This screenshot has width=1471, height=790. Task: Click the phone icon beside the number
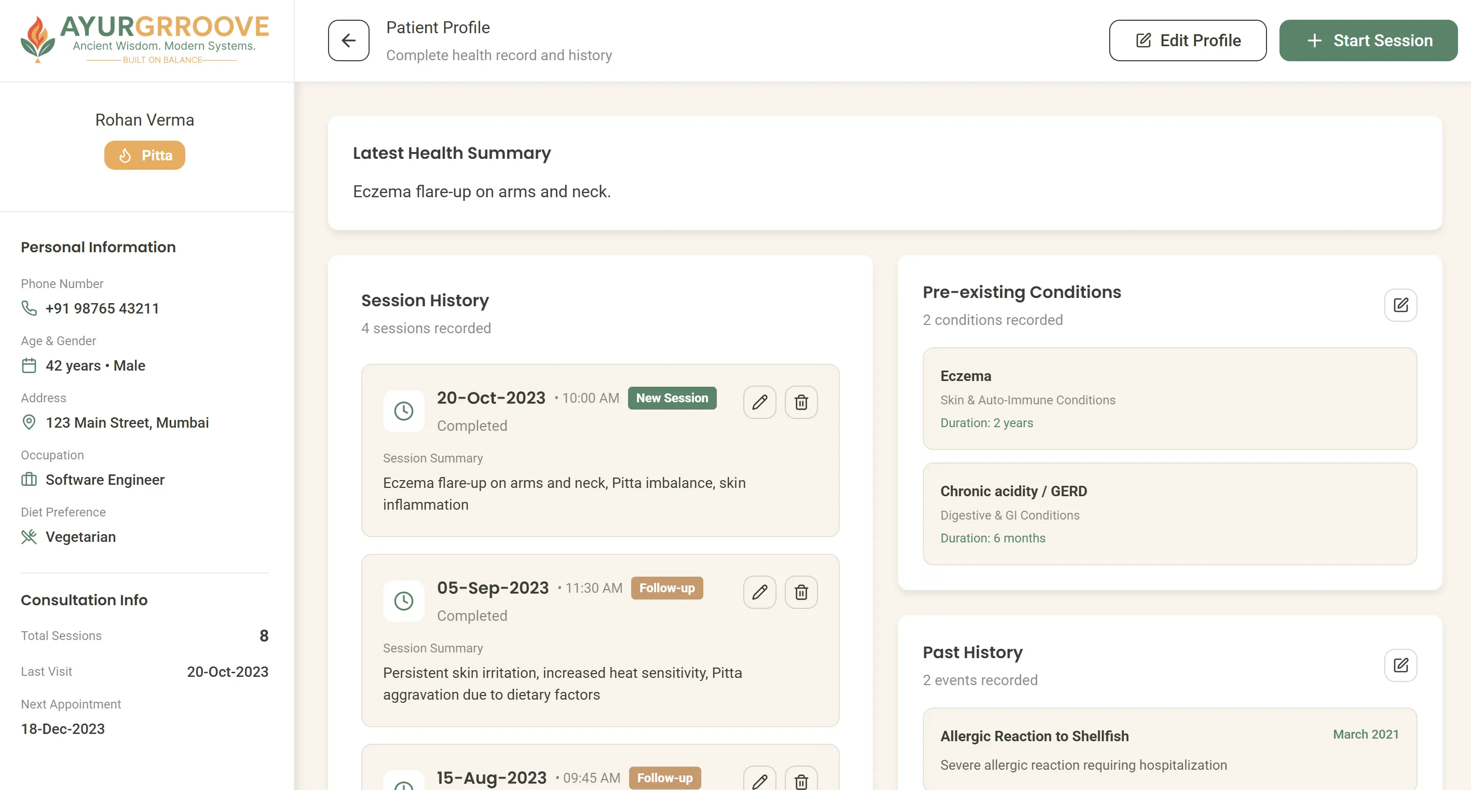[29, 308]
